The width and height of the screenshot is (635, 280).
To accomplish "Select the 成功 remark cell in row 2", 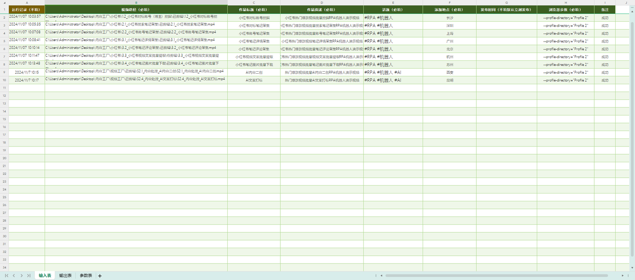I will 605,17.
